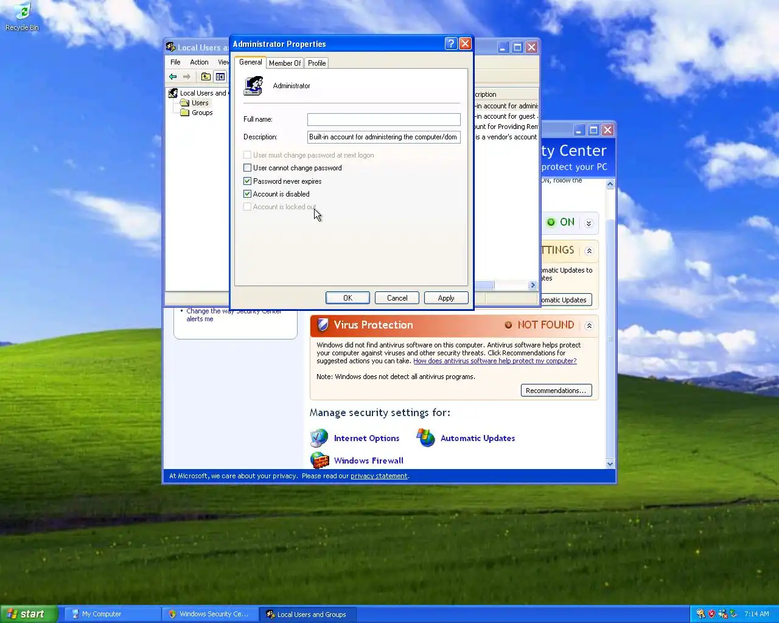
Task: Click the Start button
Action: [29, 614]
